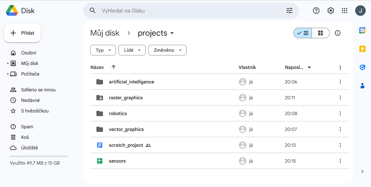Open the Tasks side panel icon
The image size is (371, 187).
tap(362, 67)
